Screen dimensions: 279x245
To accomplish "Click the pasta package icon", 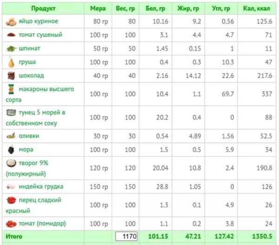I will click(11, 89).
